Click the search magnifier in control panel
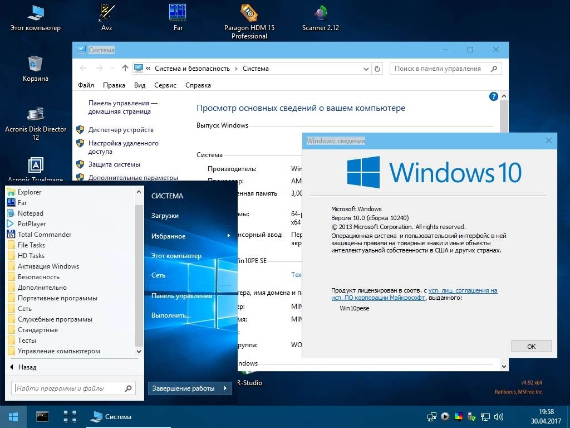 point(494,69)
